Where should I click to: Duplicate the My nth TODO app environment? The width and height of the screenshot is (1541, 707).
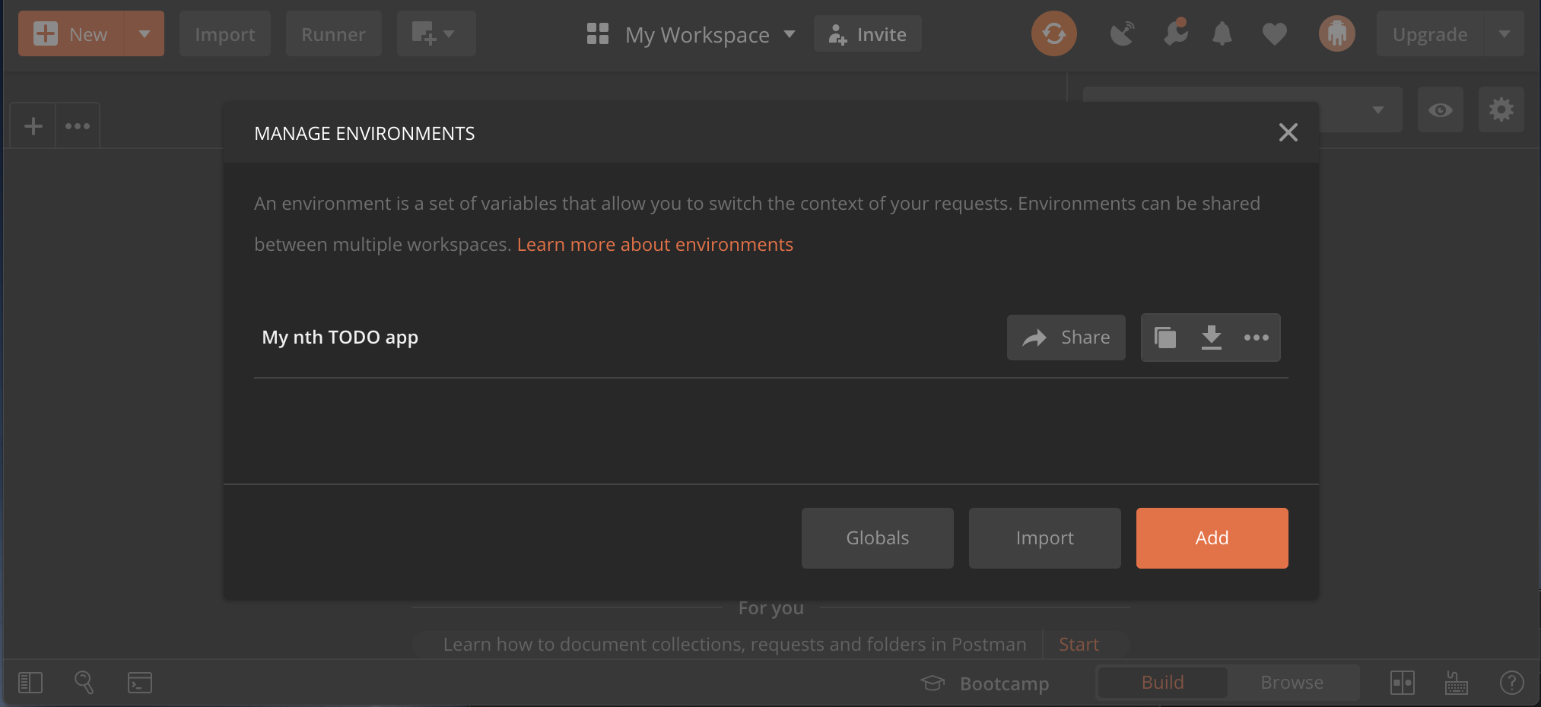tap(1164, 338)
